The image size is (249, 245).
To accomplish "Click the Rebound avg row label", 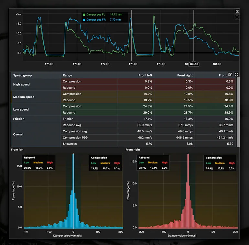I will 72,125.
